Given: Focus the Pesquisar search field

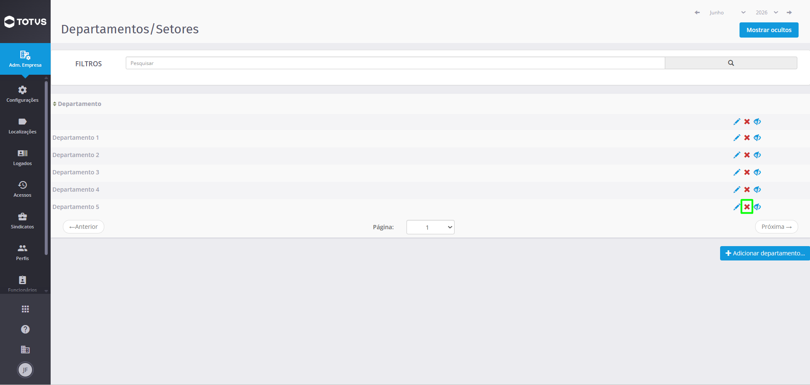Looking at the screenshot, I should coord(395,63).
